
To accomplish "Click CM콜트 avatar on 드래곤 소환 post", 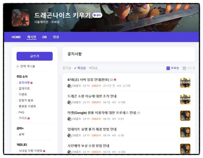I will pyautogui.click(x=69, y=102).
